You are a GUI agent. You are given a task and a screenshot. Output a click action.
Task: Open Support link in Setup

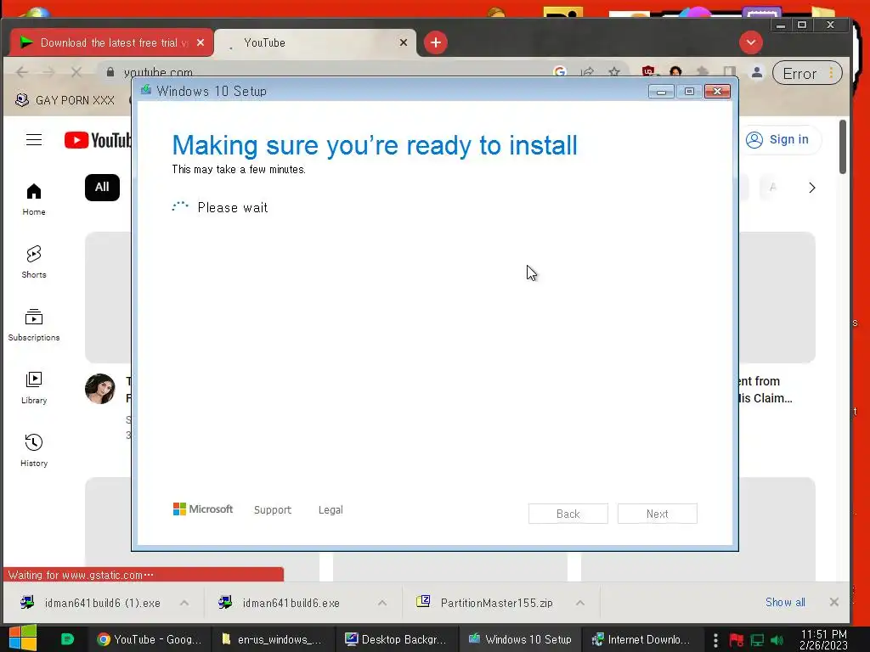273,510
